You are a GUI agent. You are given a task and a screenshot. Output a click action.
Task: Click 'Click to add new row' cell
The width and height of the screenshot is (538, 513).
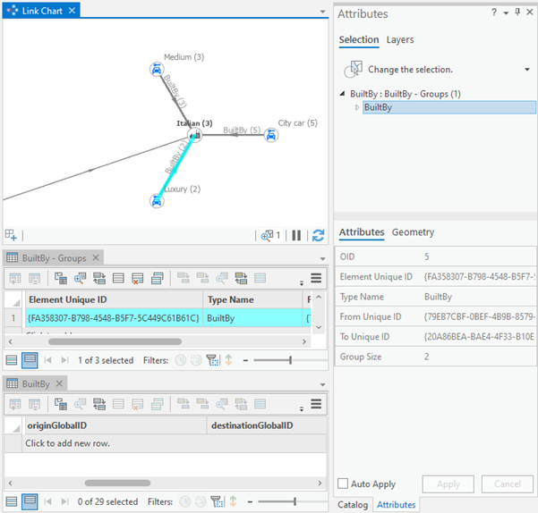pos(68,443)
